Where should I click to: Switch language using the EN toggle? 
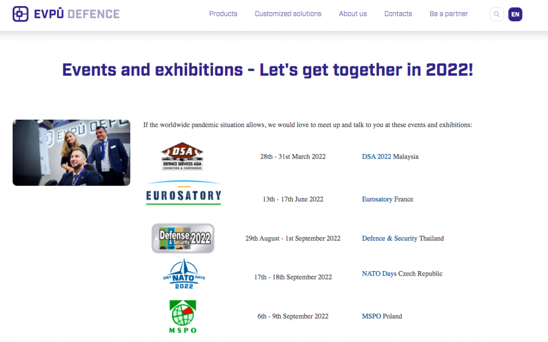tap(515, 14)
